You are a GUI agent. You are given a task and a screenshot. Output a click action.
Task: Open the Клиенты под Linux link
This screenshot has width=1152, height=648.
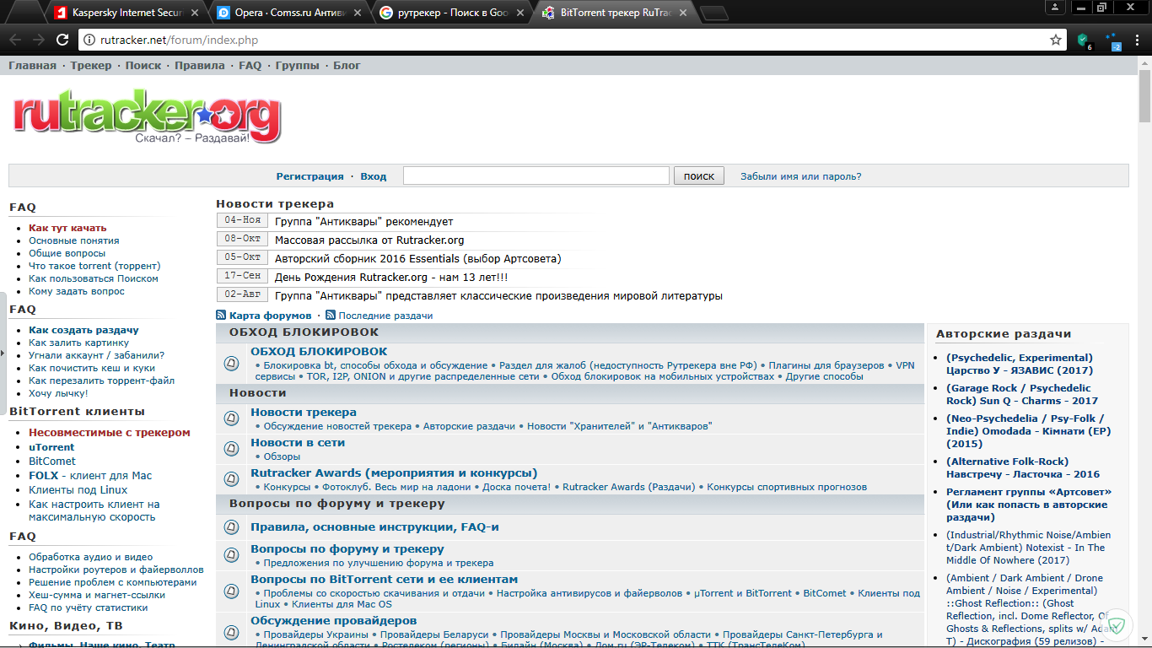click(x=78, y=489)
